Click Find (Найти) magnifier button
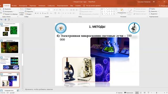 152,9
